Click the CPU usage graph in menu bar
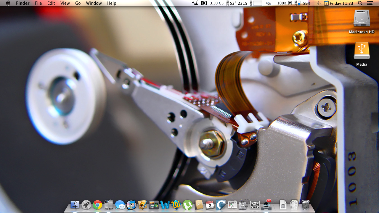379x213 pixels. tap(258, 3)
